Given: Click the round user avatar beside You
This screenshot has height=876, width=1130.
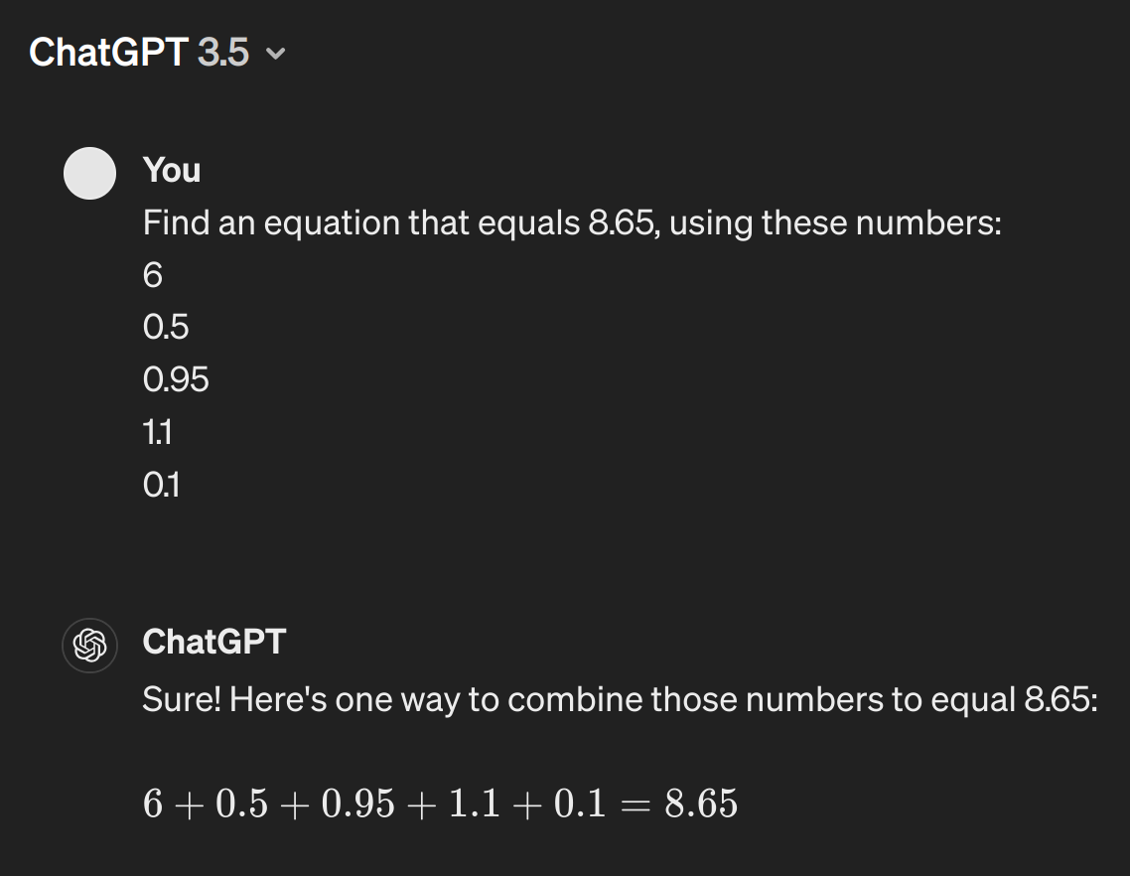Looking at the screenshot, I should coord(90,173).
